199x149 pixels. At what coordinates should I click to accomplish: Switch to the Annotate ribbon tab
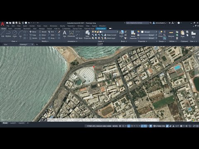pyautogui.click(x=17, y=29)
